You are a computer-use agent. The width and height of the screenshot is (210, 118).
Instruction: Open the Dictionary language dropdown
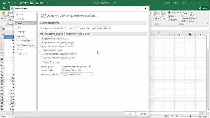[77, 74]
